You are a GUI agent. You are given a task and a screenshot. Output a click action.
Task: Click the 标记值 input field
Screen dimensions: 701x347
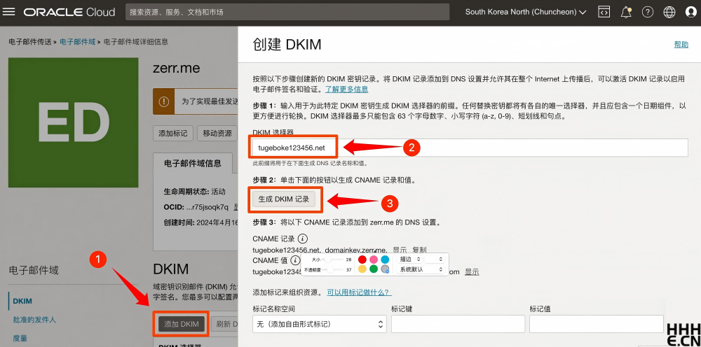point(597,324)
